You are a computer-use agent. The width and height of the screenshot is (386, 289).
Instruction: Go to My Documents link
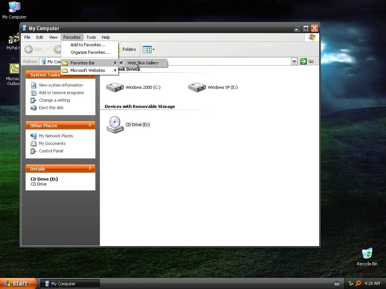[x=52, y=143]
